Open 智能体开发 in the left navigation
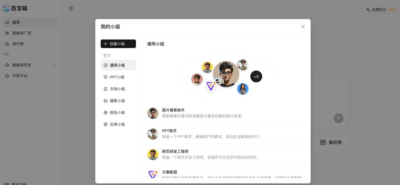The height and width of the screenshot is (185, 400). click(30, 65)
